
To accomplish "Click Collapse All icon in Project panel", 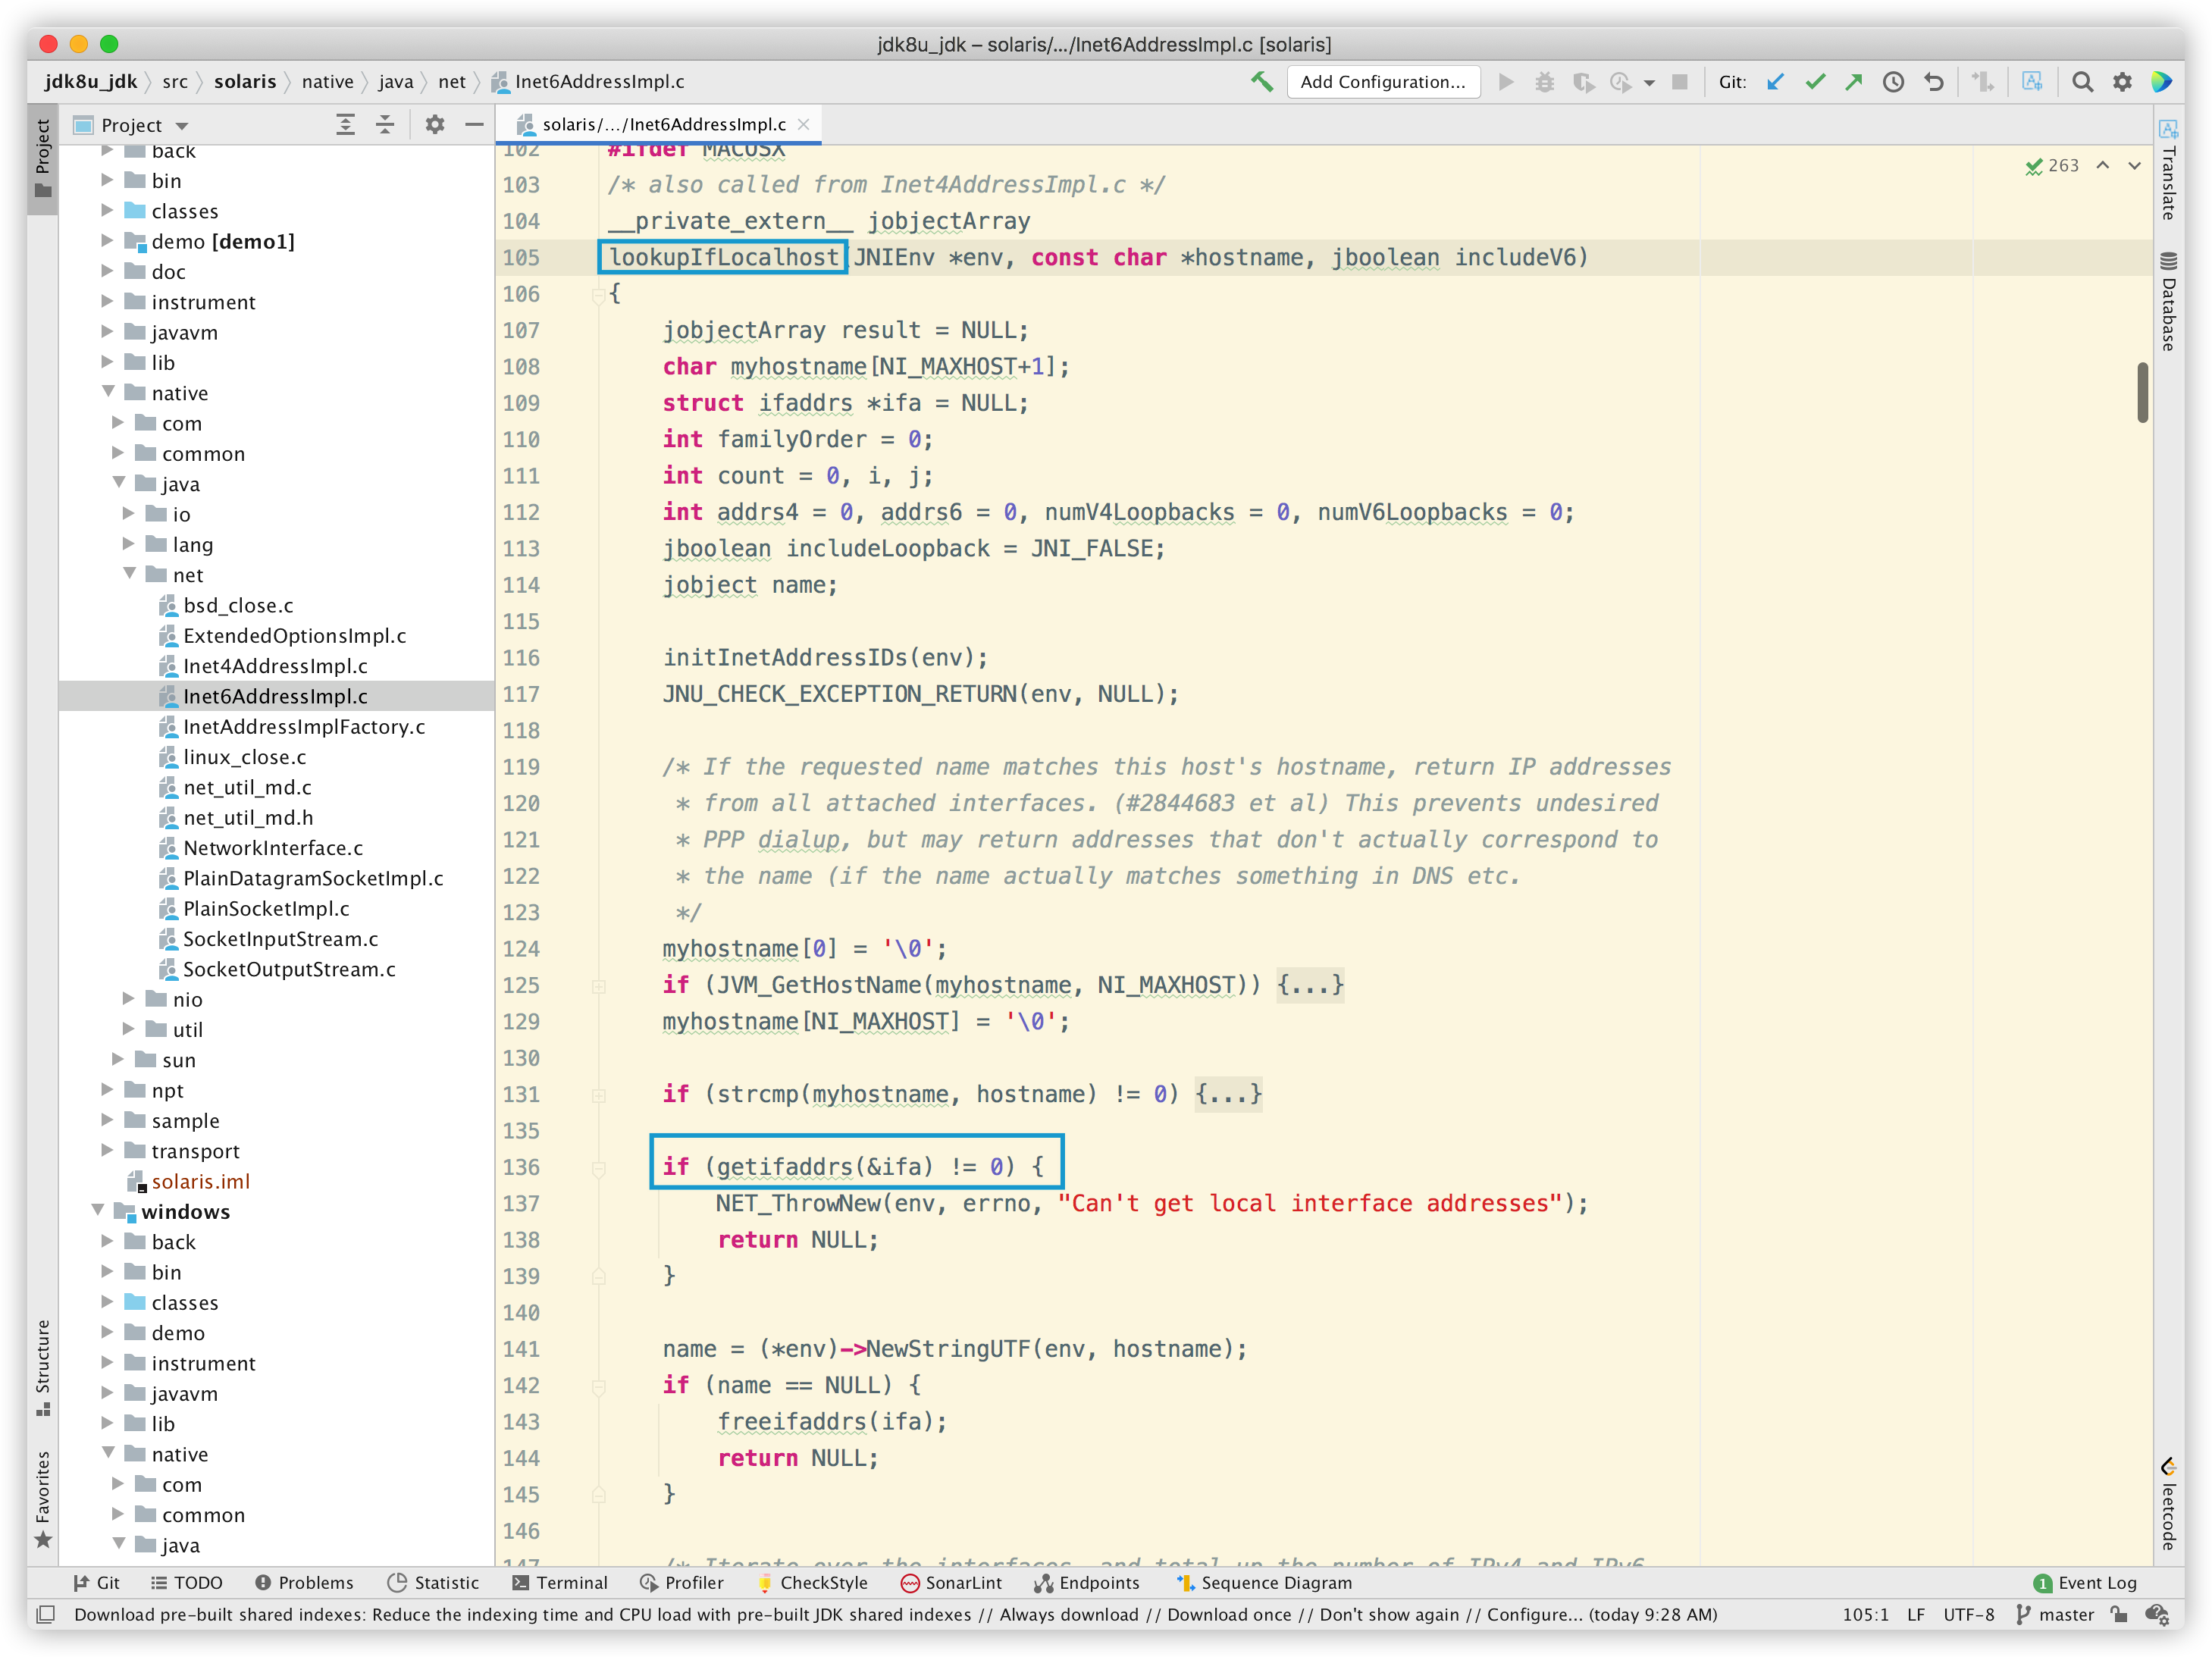I will 385,125.
